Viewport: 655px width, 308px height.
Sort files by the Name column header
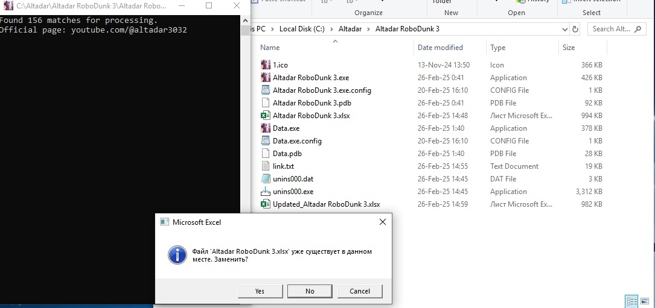click(x=270, y=48)
